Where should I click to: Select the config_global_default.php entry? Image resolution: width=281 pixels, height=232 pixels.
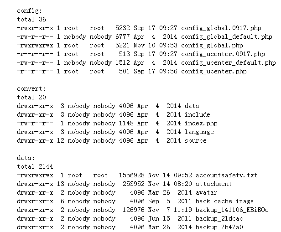pos(227,37)
